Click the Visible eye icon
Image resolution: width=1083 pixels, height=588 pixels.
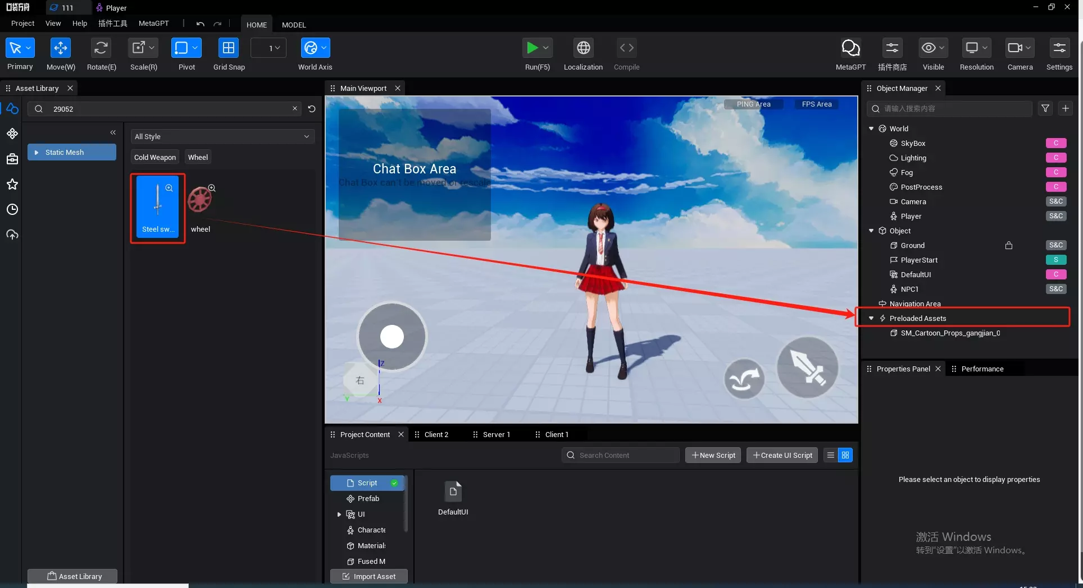tap(929, 48)
